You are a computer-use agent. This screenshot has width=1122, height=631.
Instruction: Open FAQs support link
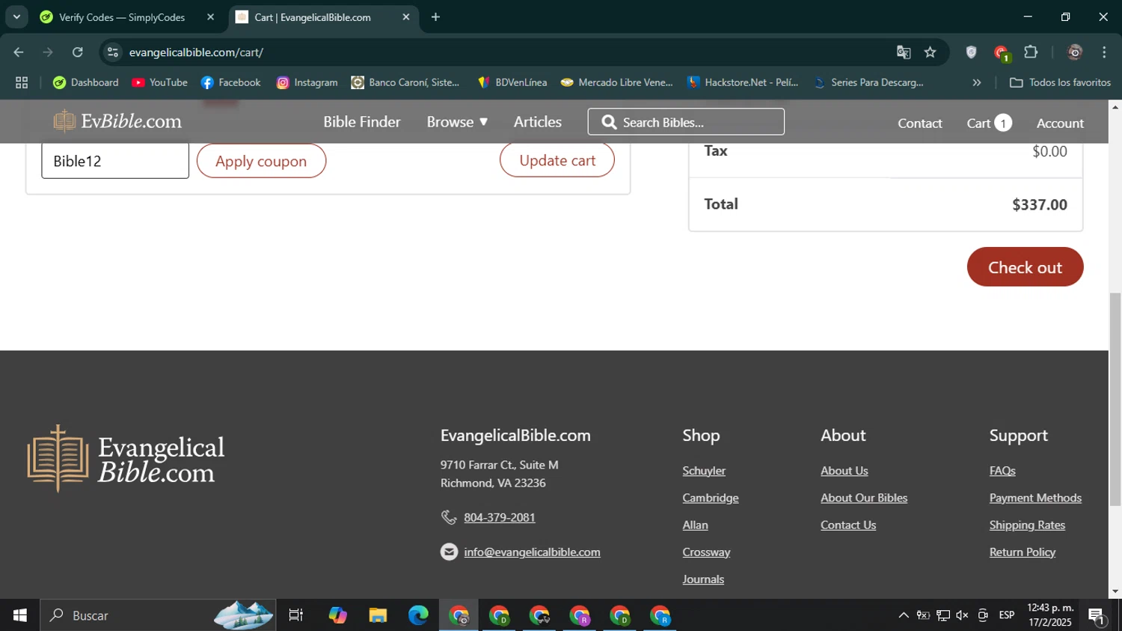(x=1002, y=471)
